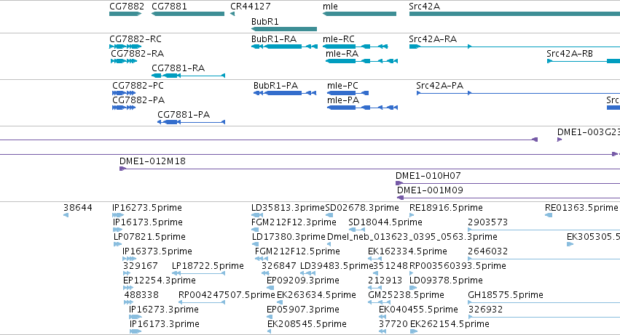Open the EK262154.5prime EST label
This screenshot has height=335, width=620.
450,324
